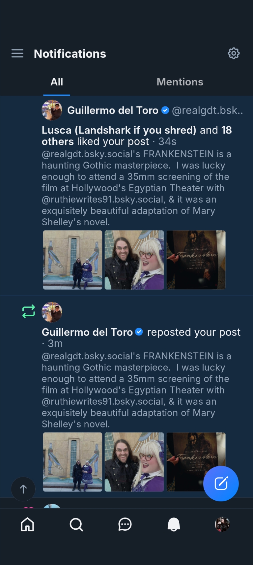Open Egyptian Theater photo in first post
253x565 pixels.
[72, 260]
